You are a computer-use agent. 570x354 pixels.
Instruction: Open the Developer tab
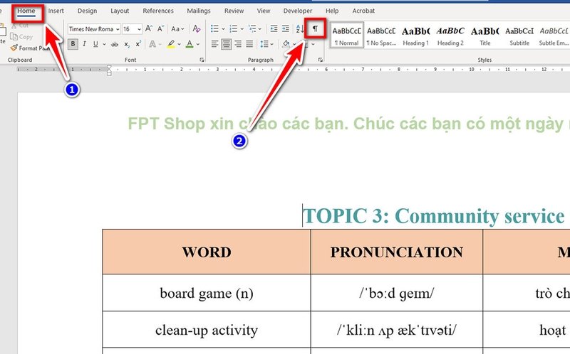tap(298, 11)
